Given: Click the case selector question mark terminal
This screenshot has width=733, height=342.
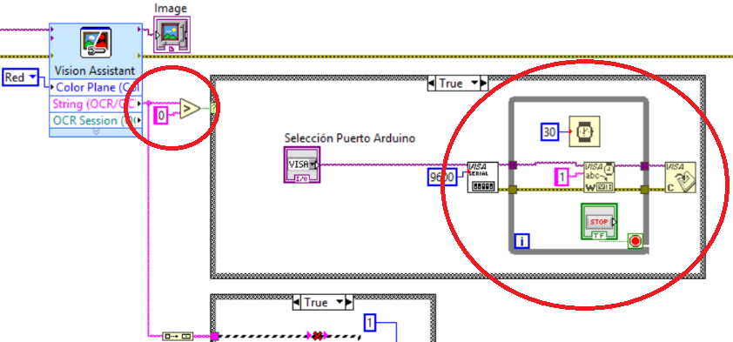Looking at the screenshot, I should coord(214,109).
